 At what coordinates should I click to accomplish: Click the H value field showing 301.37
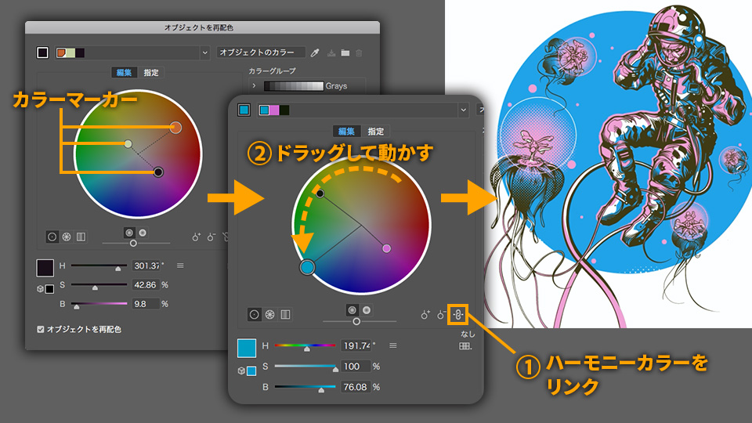(x=146, y=266)
